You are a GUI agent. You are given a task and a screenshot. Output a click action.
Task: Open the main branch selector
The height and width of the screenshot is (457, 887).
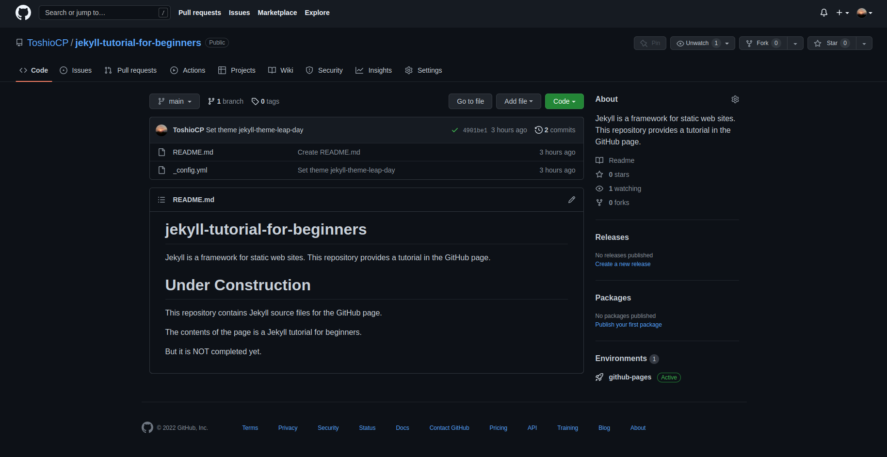175,101
